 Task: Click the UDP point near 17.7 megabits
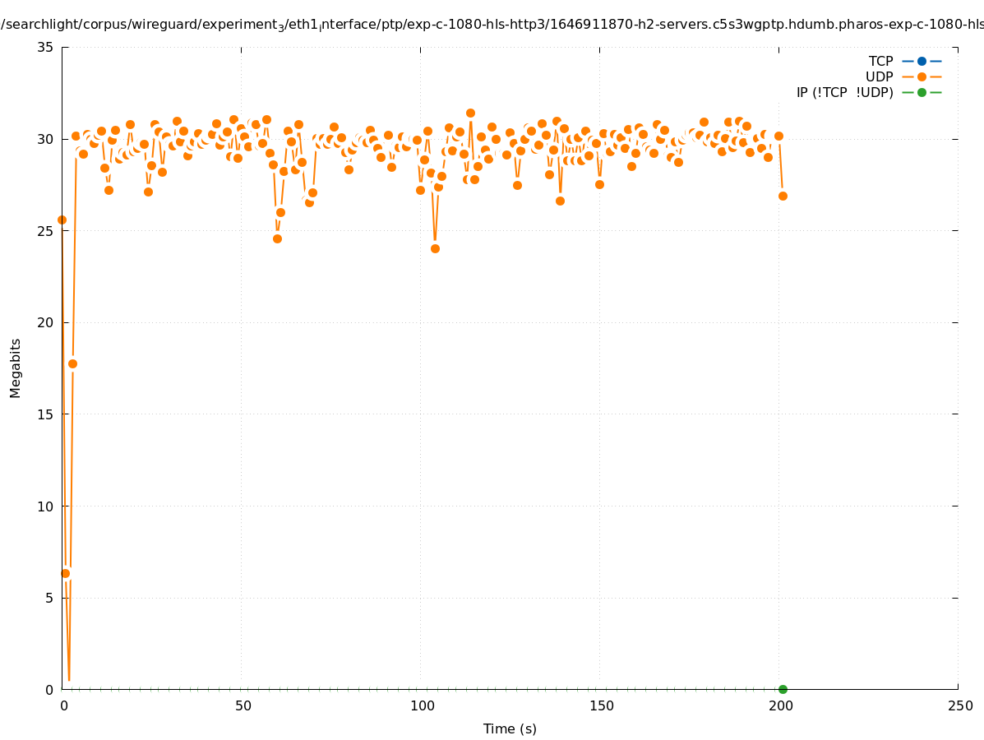pos(72,363)
